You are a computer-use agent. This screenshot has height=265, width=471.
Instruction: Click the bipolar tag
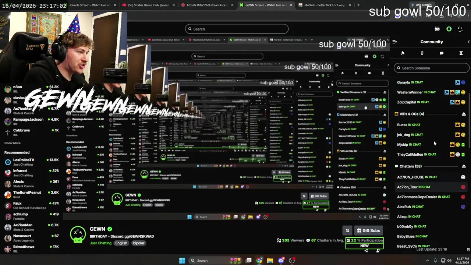(x=139, y=243)
